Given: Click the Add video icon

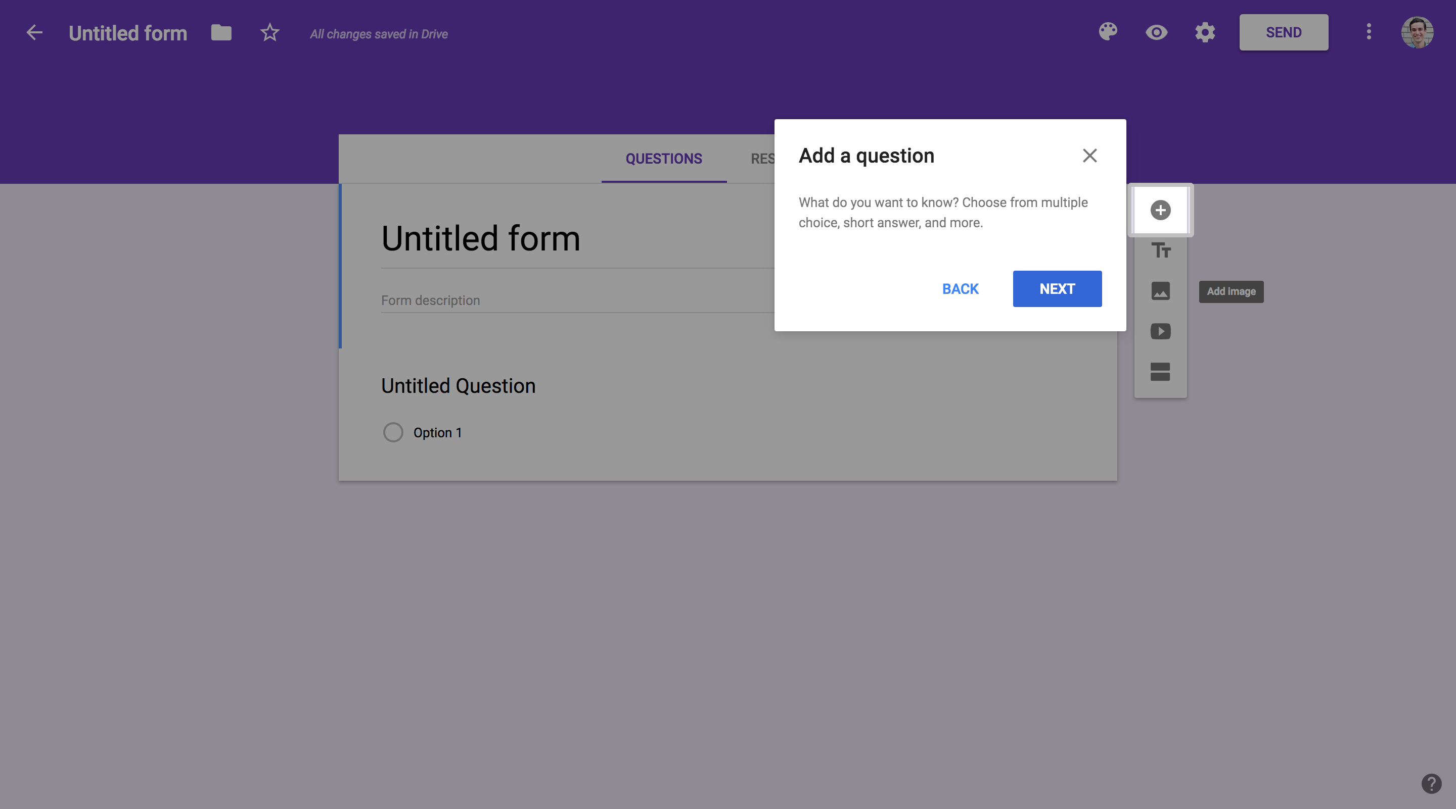Looking at the screenshot, I should pyautogui.click(x=1160, y=331).
